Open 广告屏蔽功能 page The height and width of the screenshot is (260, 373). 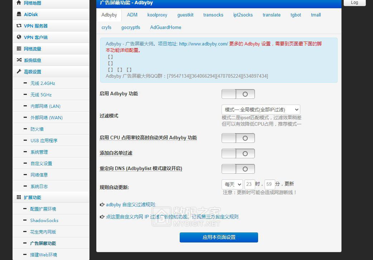(x=51, y=243)
